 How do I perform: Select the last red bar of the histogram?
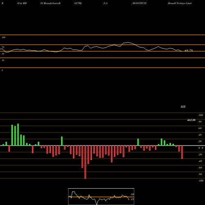pyautogui.click(x=182, y=152)
